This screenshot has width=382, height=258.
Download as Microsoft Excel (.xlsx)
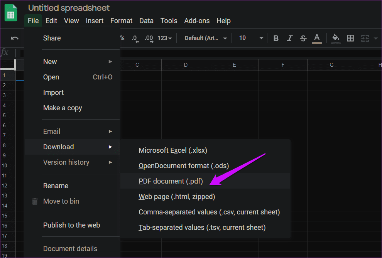pyautogui.click(x=205, y=150)
